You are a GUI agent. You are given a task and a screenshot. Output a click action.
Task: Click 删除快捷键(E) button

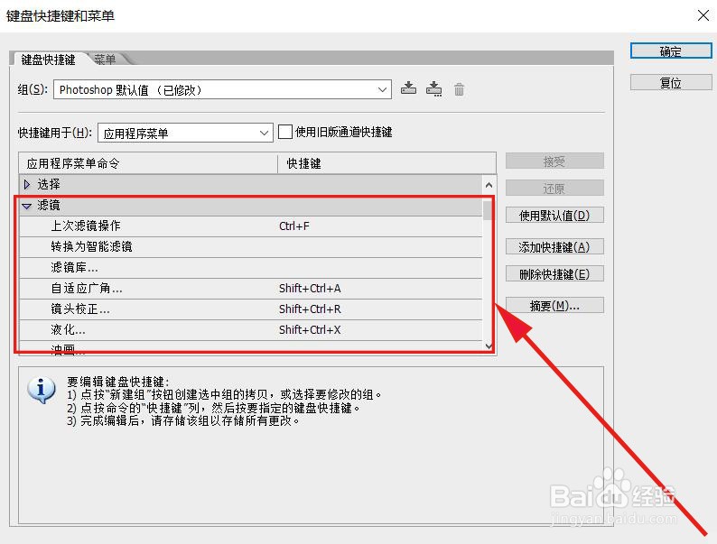554,274
